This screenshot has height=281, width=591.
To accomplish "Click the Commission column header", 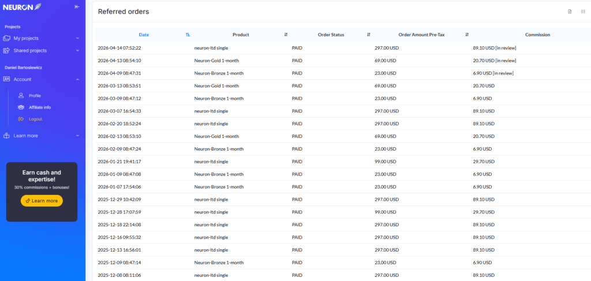I will pyautogui.click(x=537, y=35).
